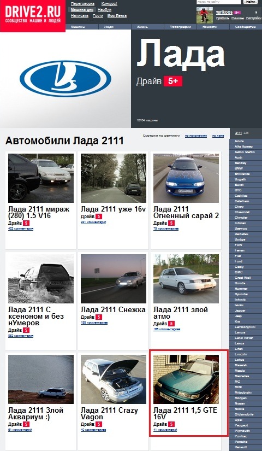Open thumbnail of Лада 2111 уже 16v
Image resolution: width=262 pixels, height=451 pixels.
pyautogui.click(x=114, y=178)
